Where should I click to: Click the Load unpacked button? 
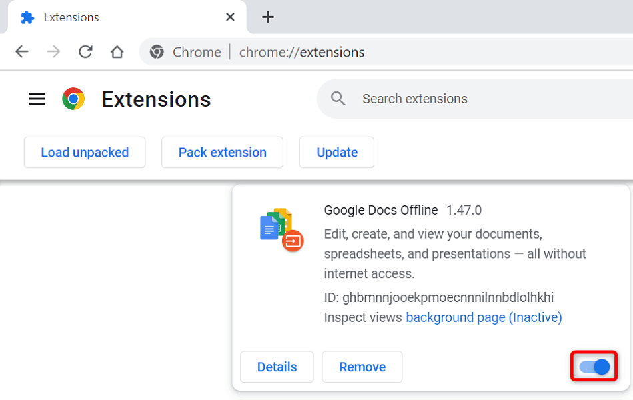[x=84, y=152]
